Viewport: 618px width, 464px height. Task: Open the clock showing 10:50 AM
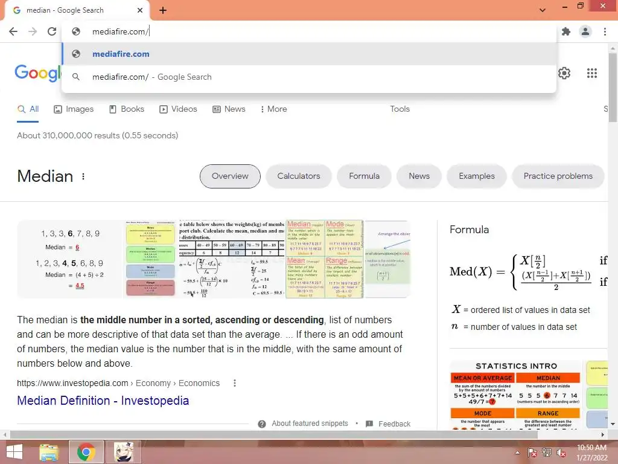tap(591, 453)
